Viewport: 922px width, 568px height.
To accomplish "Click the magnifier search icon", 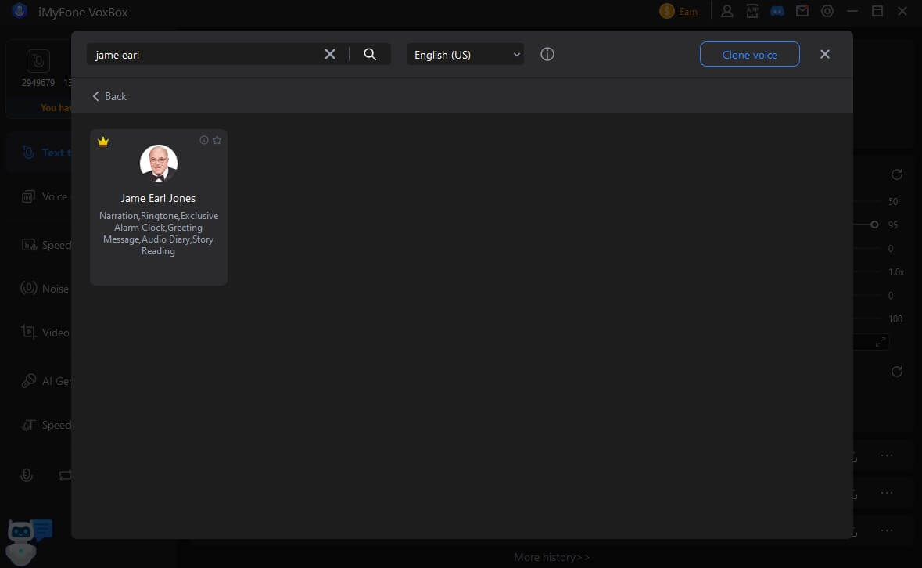I will pyautogui.click(x=370, y=54).
